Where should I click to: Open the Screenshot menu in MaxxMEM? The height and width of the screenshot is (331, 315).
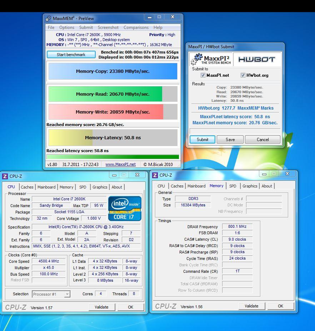tap(108, 27)
